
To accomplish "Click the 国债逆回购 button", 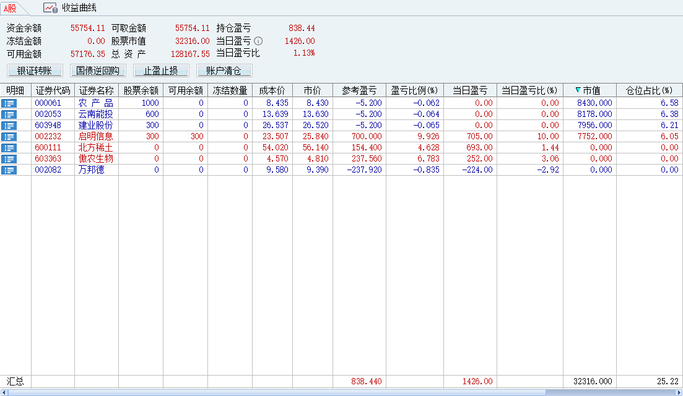I will coord(98,71).
